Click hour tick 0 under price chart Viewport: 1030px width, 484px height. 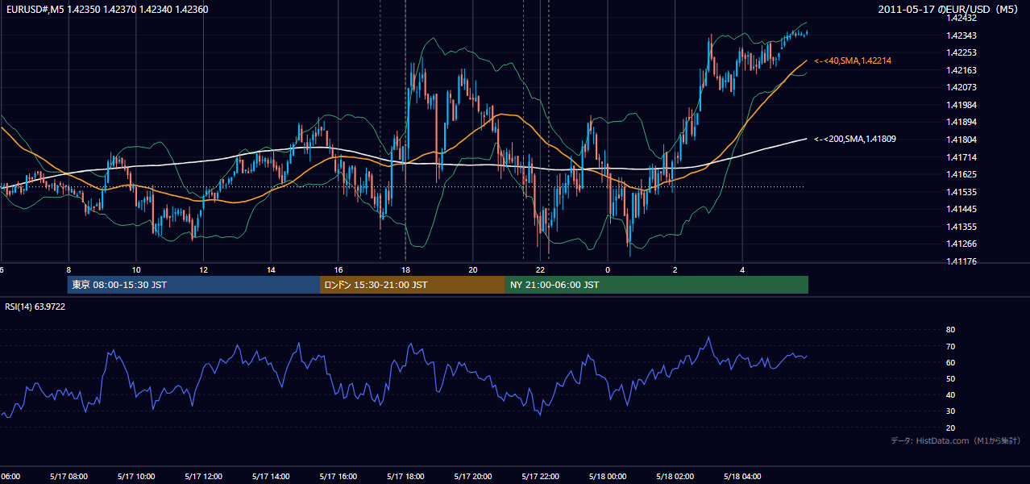point(608,269)
